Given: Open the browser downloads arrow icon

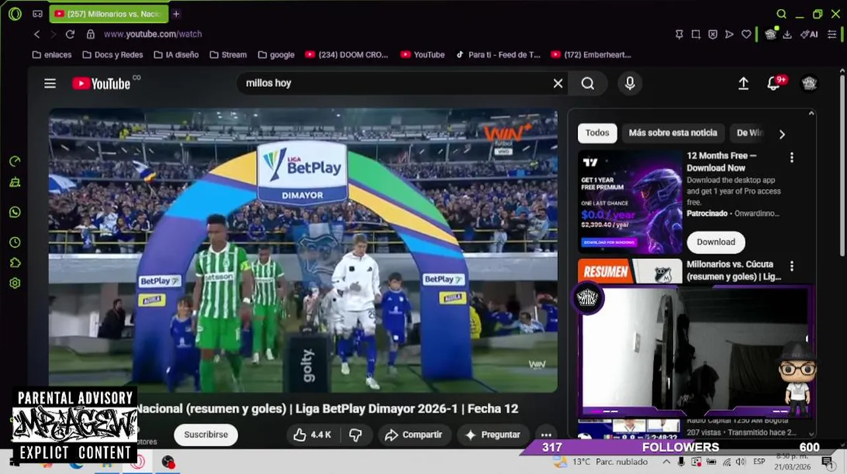Looking at the screenshot, I should pos(787,34).
